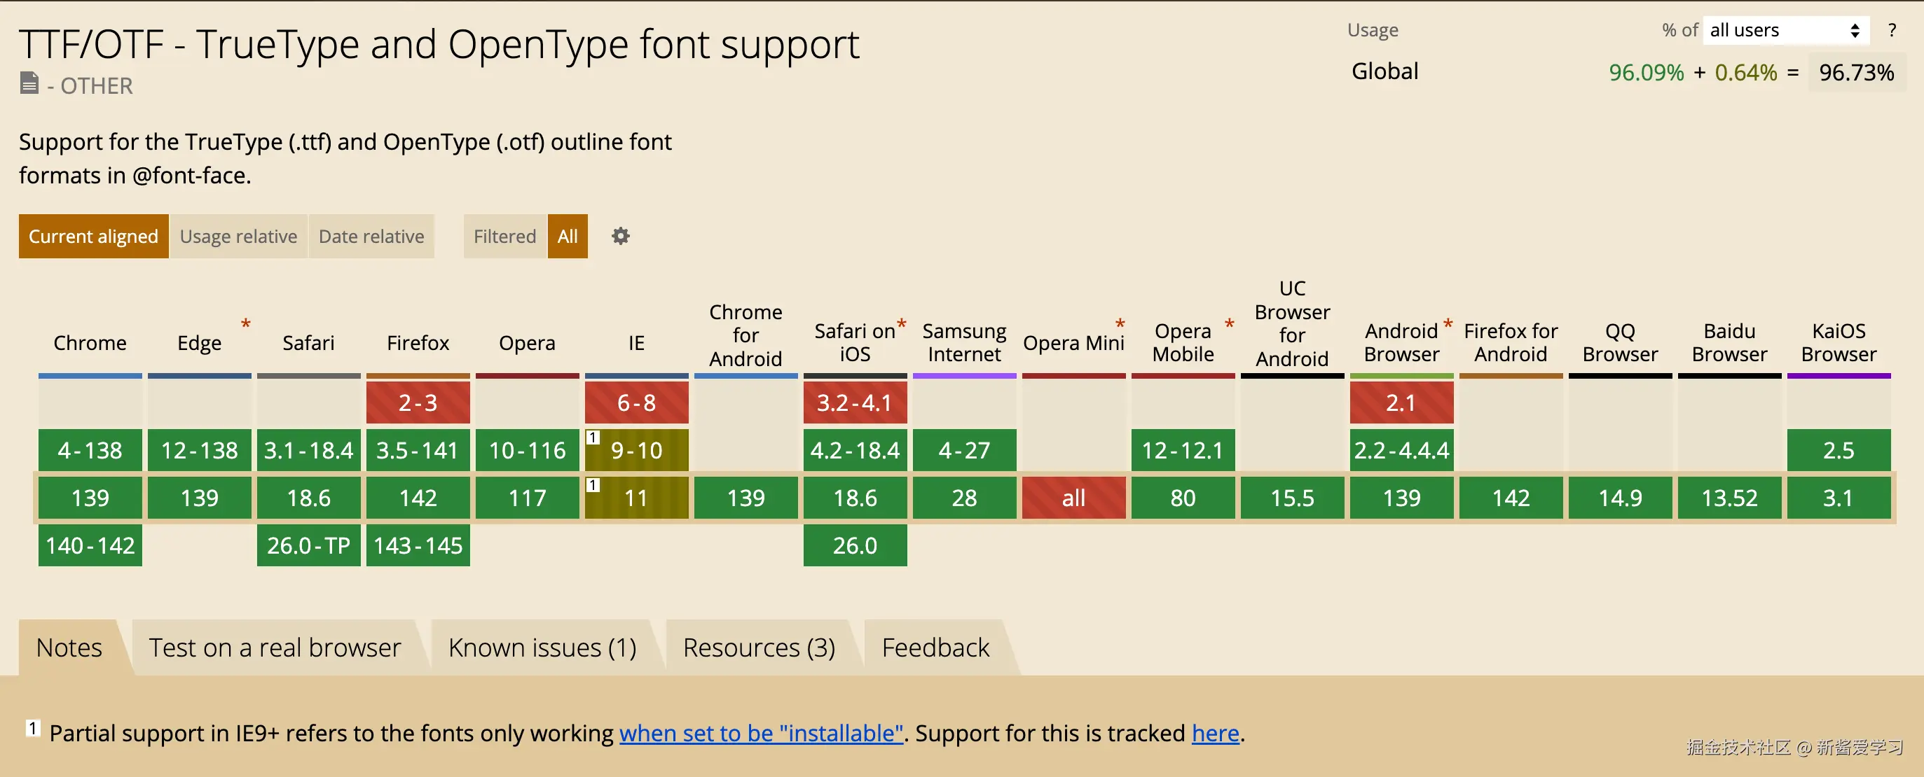This screenshot has width=1924, height=777.
Task: Click the asterisk next to Opera Mini
Action: (1120, 324)
